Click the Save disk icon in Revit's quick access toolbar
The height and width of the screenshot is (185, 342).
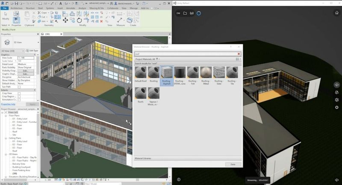click(x=16, y=3)
